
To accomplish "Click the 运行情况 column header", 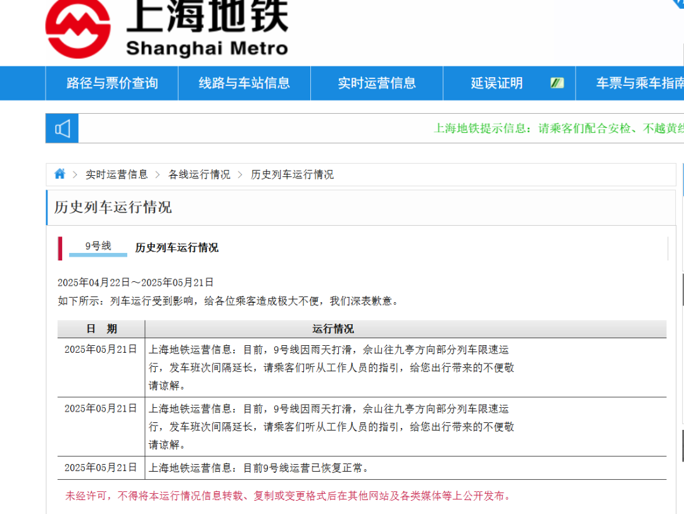I will coord(333,329).
